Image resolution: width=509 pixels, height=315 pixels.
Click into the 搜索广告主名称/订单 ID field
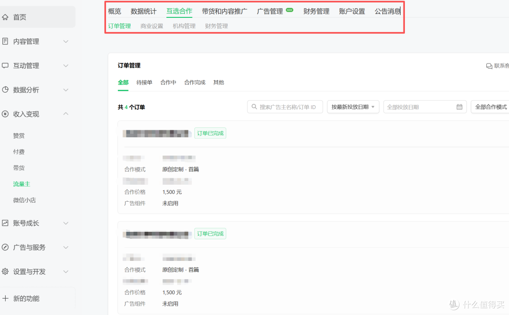click(285, 107)
